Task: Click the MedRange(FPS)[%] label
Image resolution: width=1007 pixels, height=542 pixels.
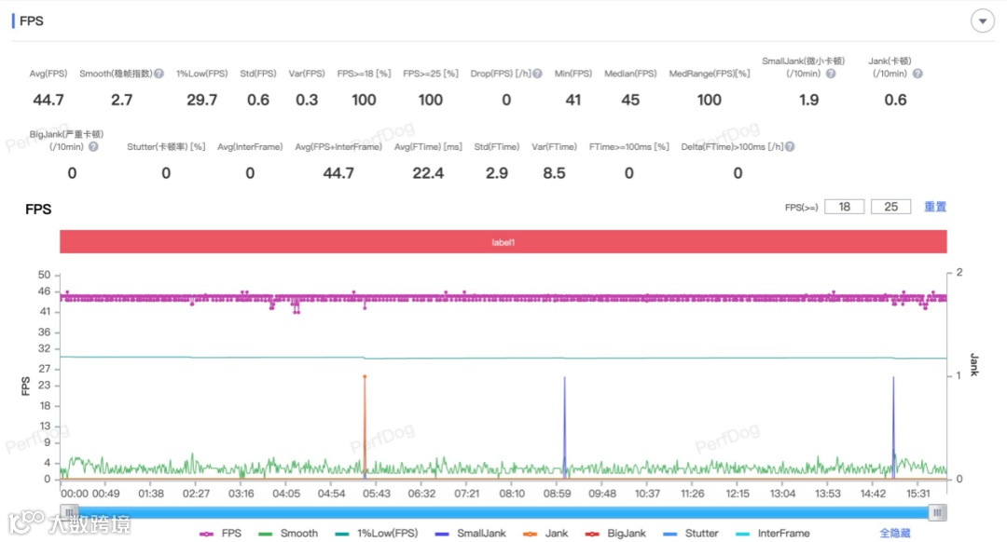Action: click(x=709, y=74)
